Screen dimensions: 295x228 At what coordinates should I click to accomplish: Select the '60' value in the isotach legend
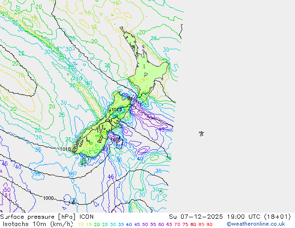click(x=161, y=224)
